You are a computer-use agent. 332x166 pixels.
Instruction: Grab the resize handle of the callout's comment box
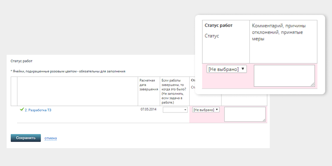pos(313,85)
